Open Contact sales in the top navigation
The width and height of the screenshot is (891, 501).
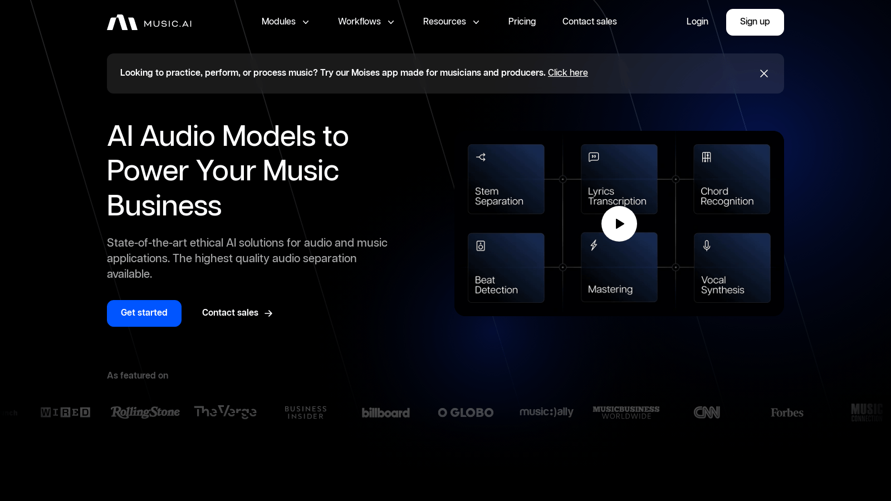click(x=589, y=22)
